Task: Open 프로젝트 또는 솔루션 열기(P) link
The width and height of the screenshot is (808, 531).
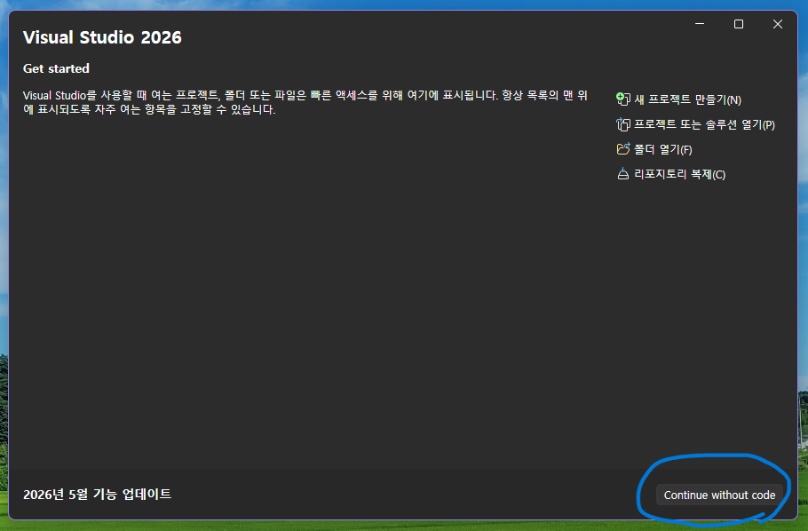Action: (x=704, y=124)
